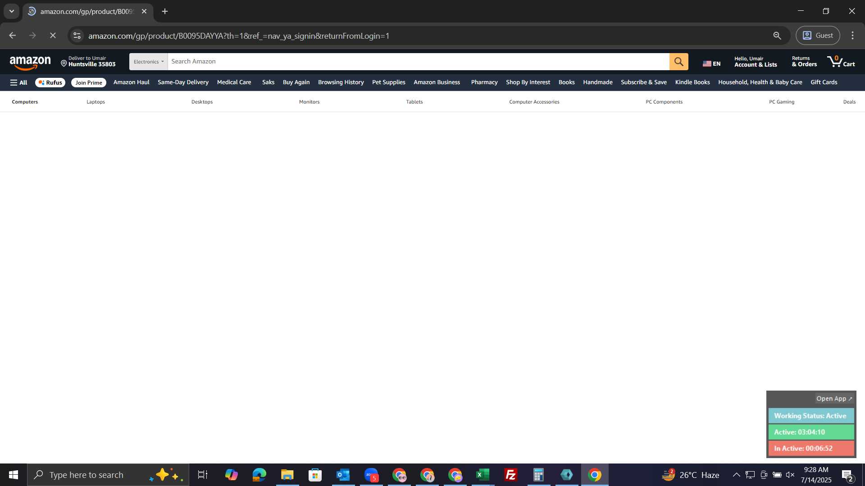The height and width of the screenshot is (486, 865).
Task: Click the Amazon logo
Action: [x=30, y=63]
